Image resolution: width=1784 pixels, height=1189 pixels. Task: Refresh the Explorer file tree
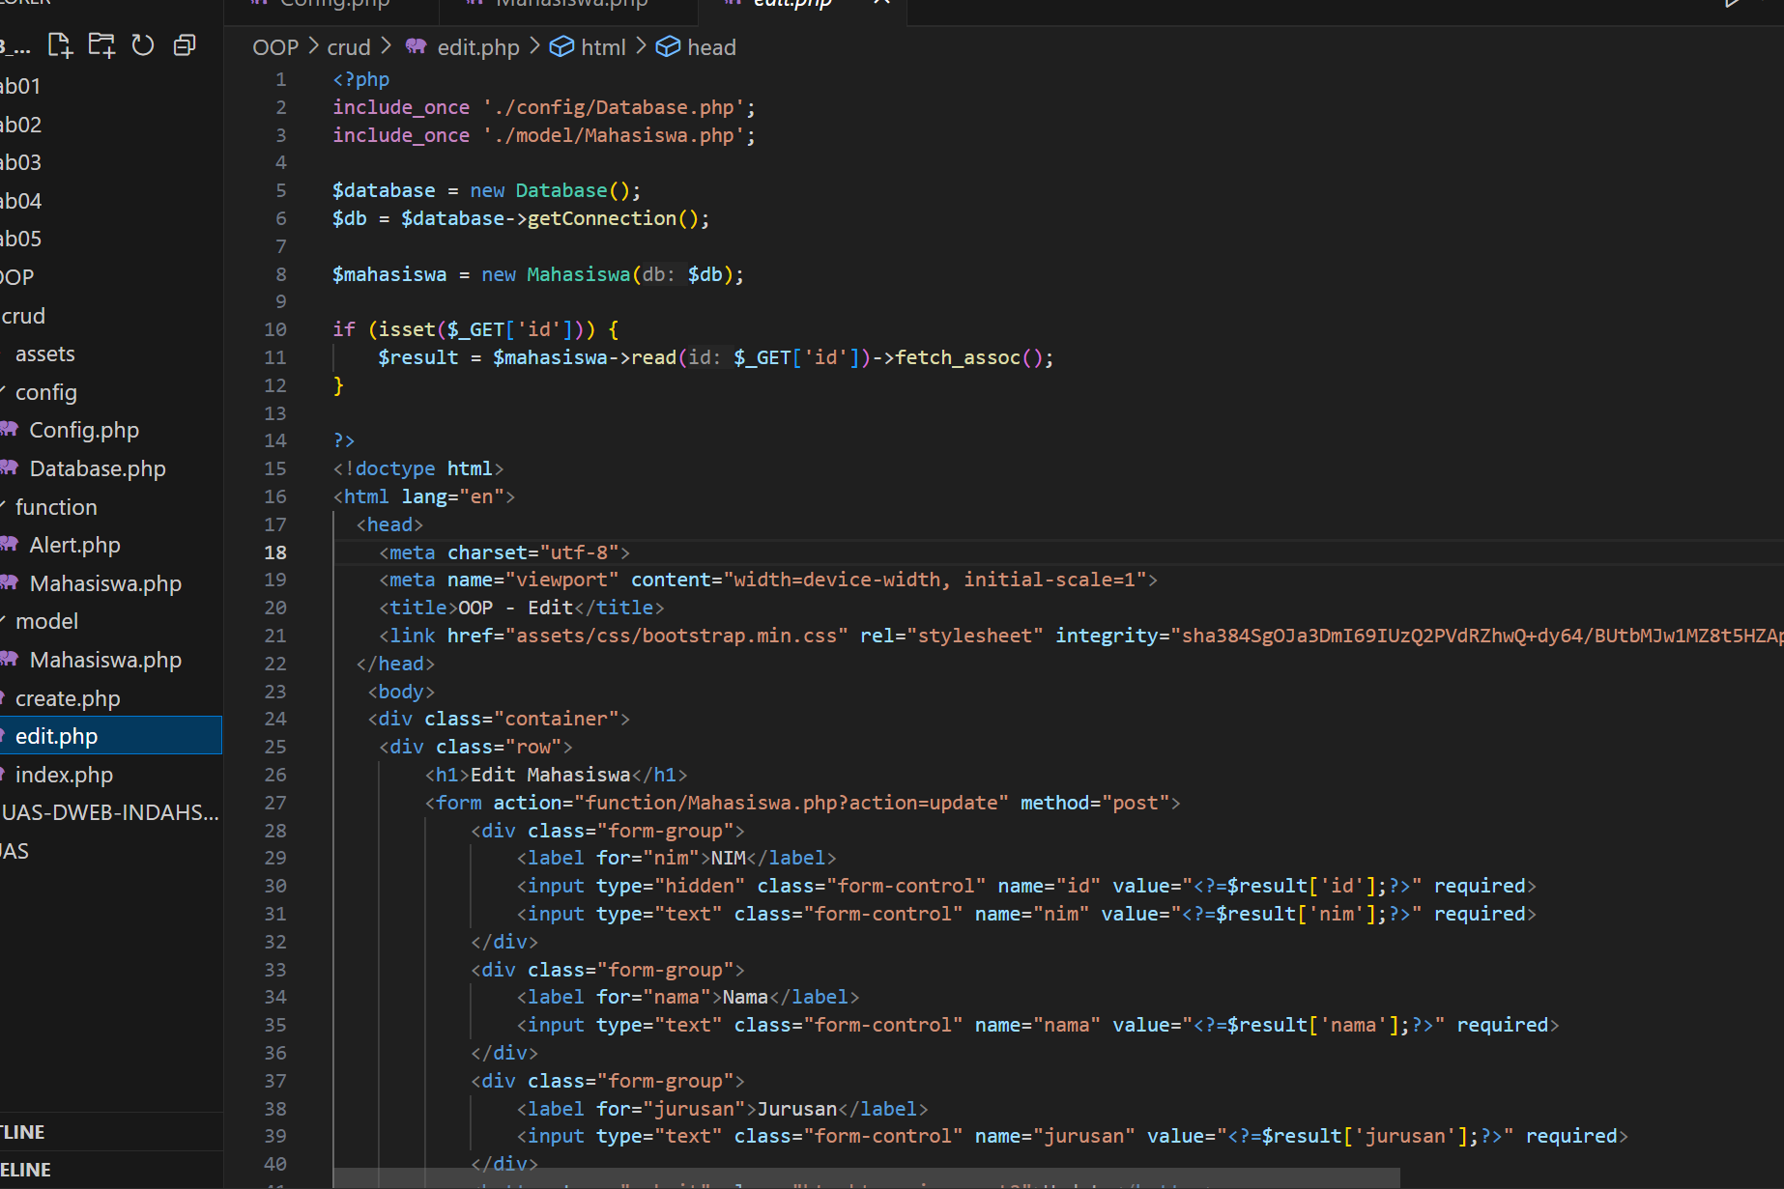pyautogui.click(x=143, y=45)
